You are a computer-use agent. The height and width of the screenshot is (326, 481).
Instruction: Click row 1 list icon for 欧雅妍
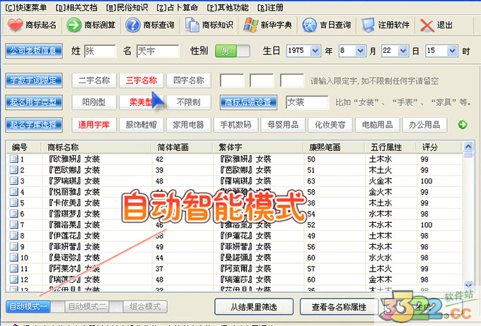click(x=14, y=159)
